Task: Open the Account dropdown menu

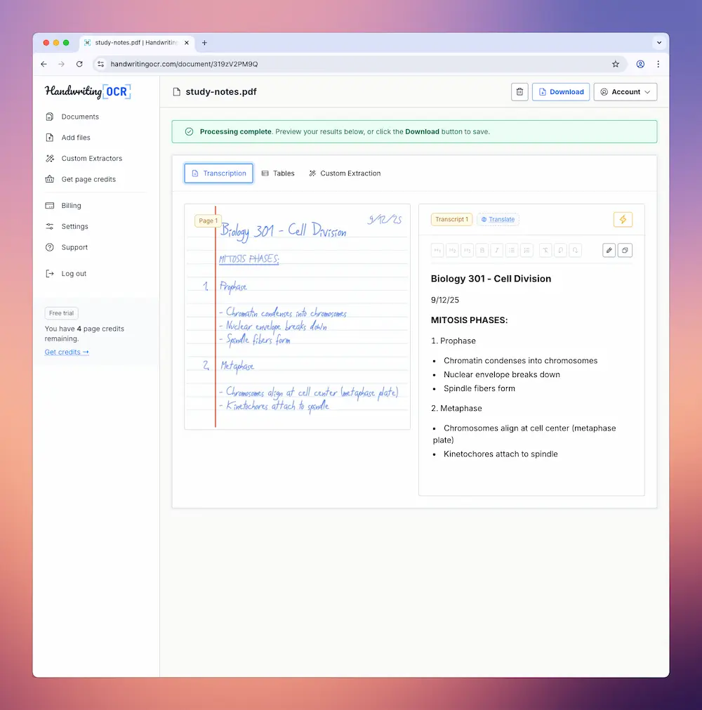Action: pos(625,91)
